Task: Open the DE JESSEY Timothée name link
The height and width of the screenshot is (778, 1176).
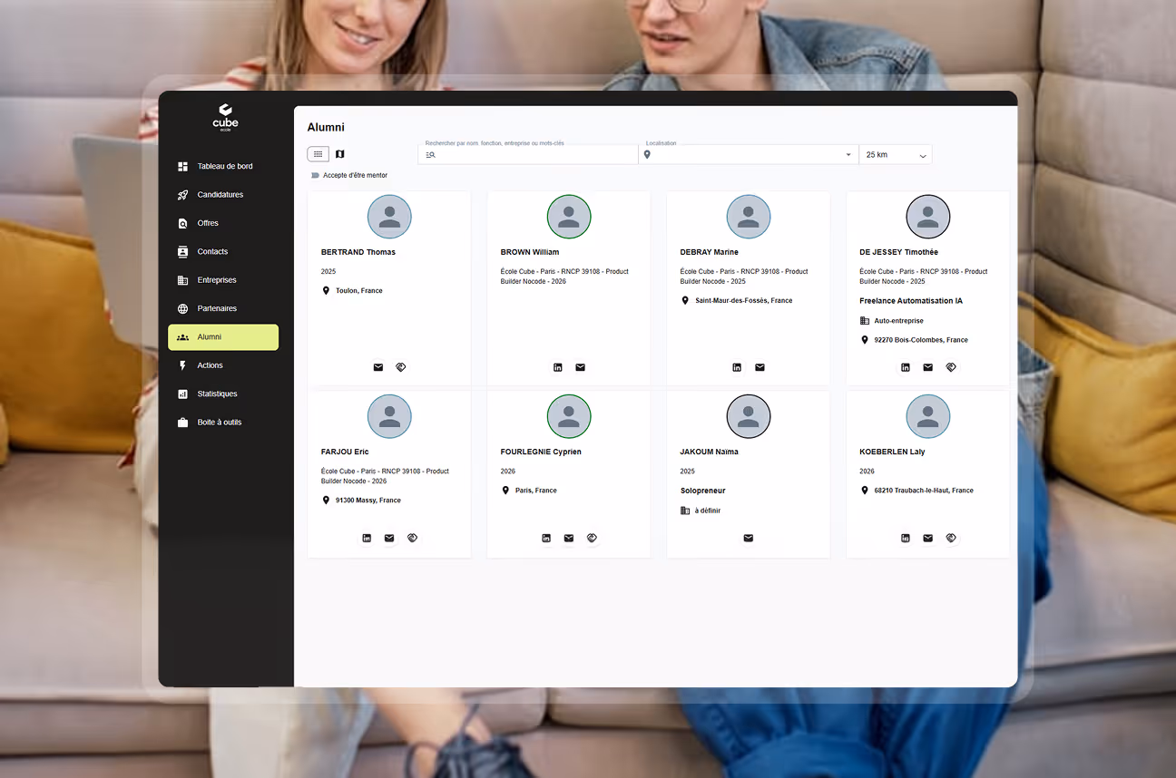Action: [899, 252]
